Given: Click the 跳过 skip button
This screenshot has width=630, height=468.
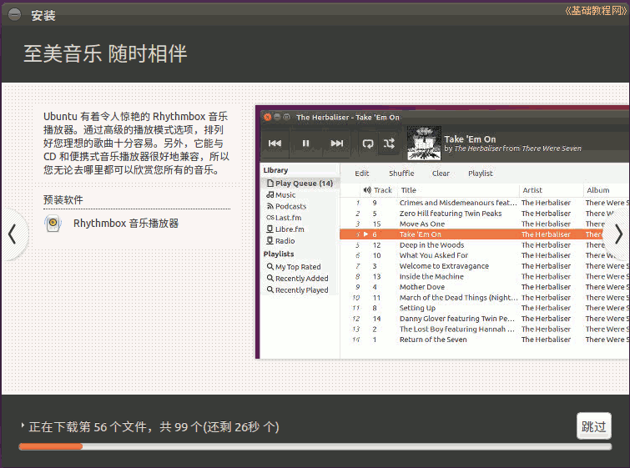Looking at the screenshot, I should pos(594,426).
